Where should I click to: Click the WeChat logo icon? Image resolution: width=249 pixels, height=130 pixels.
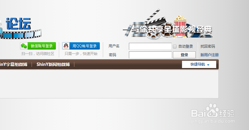(x=24, y=46)
